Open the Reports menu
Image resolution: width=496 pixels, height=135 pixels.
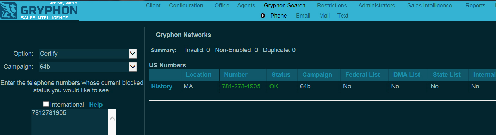[x=475, y=6]
